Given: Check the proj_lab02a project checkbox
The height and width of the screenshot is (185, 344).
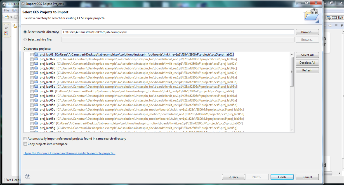Looking at the screenshot, I should click(x=32, y=59).
